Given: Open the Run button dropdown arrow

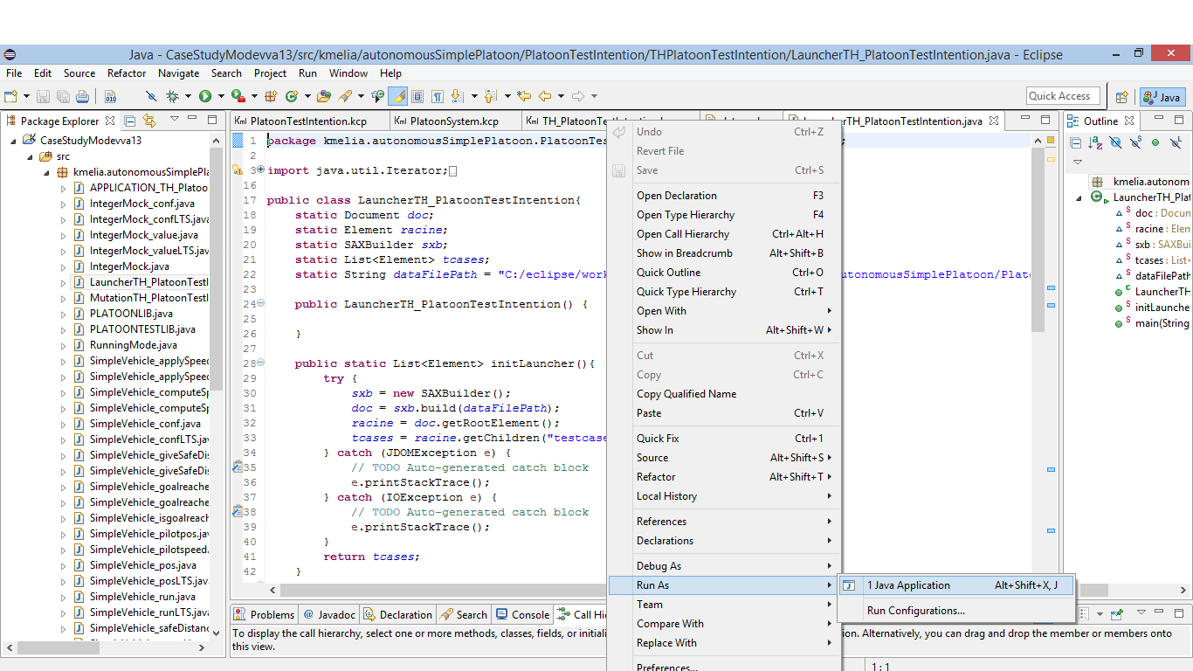Looking at the screenshot, I should 221,96.
